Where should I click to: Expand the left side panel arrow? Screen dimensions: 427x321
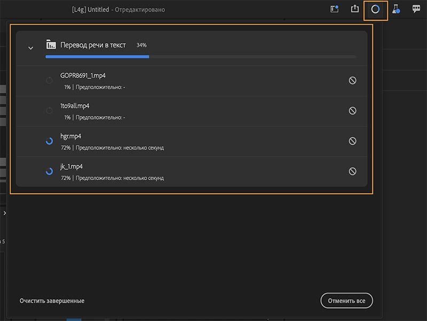point(5,213)
